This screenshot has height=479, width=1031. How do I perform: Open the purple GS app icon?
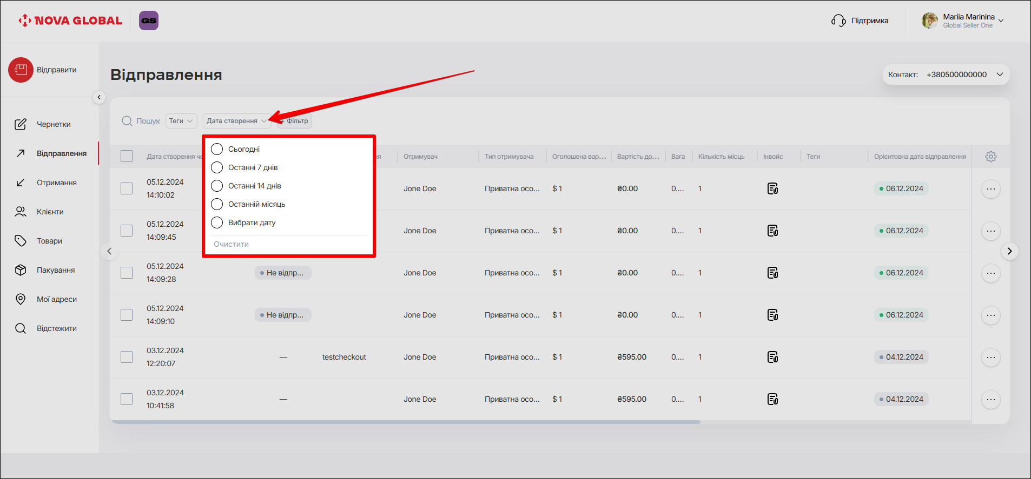click(x=149, y=21)
